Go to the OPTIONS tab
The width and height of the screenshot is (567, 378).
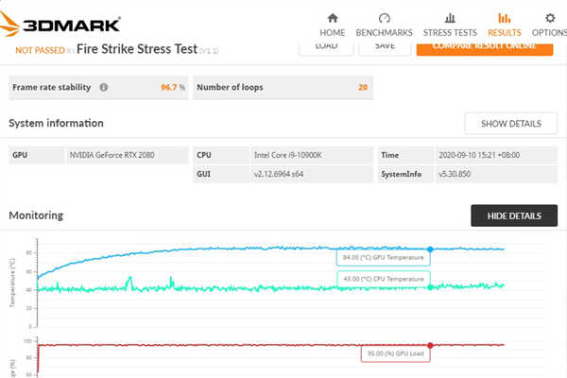click(550, 26)
